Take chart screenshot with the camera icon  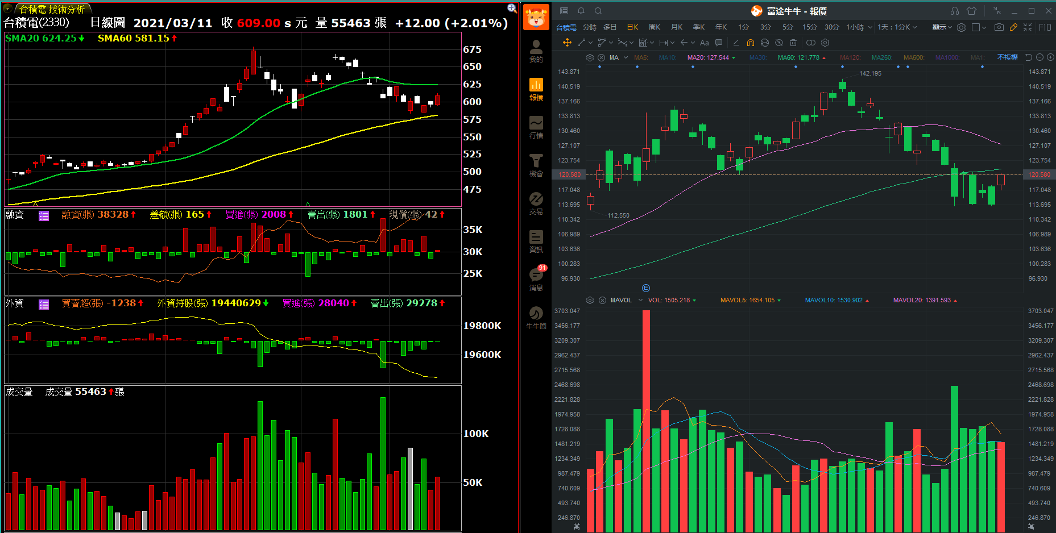[999, 27]
